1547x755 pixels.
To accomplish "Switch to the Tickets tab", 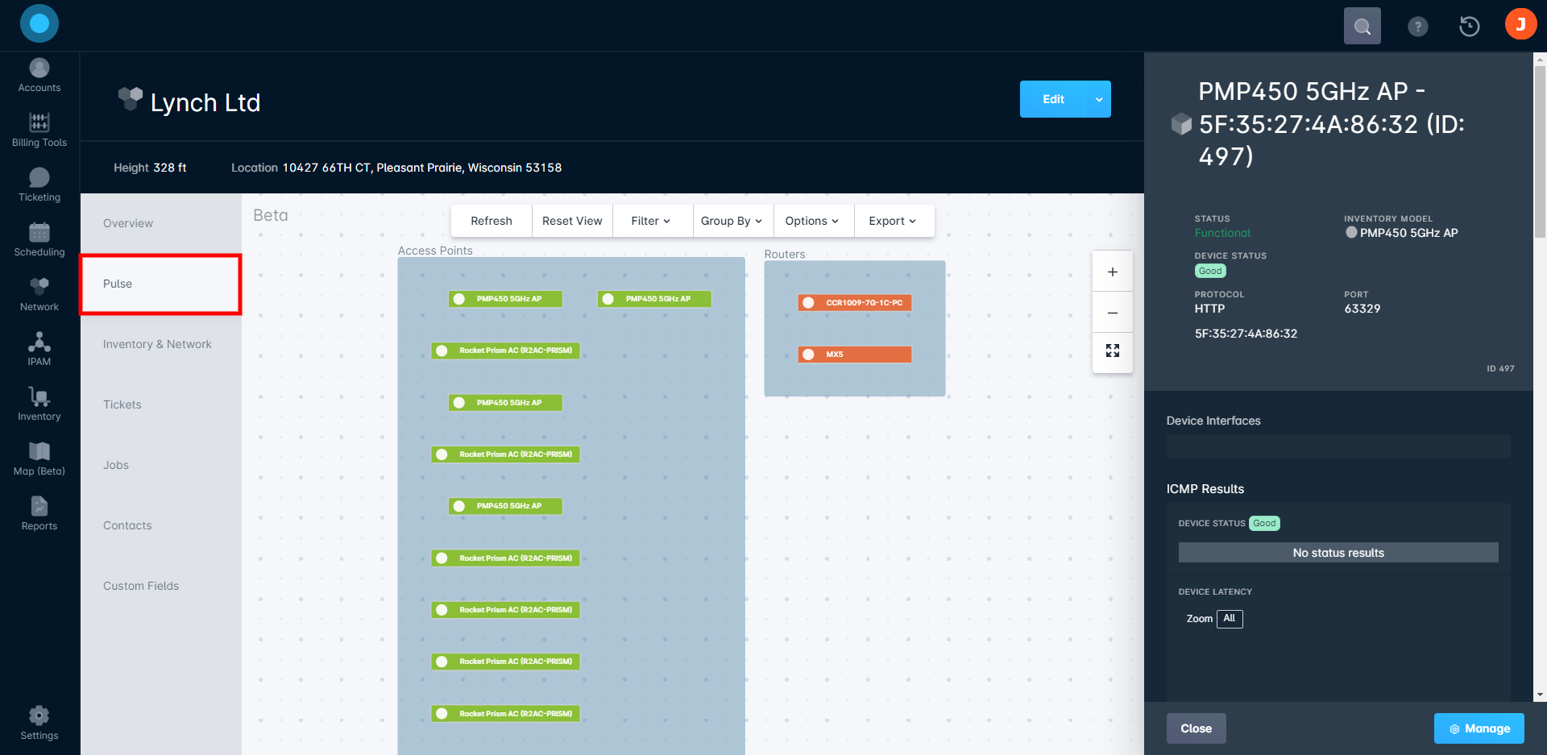I will click(x=161, y=404).
